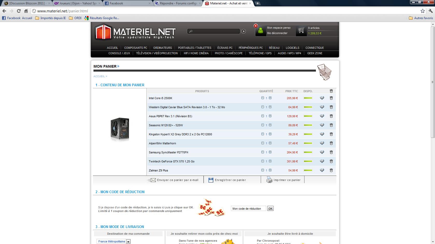Click the trash icon in table header
Image resolution: width=435 pixels, height=244 pixels.
click(x=331, y=91)
